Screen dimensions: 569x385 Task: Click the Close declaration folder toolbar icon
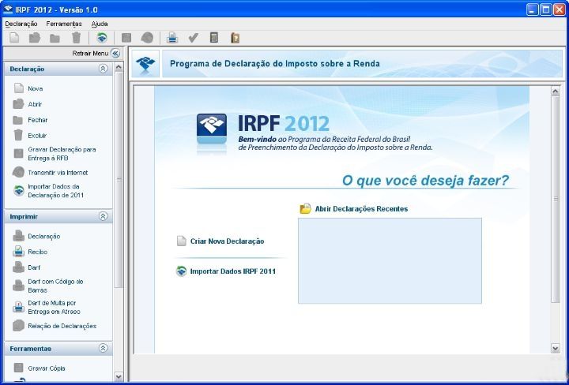click(55, 38)
